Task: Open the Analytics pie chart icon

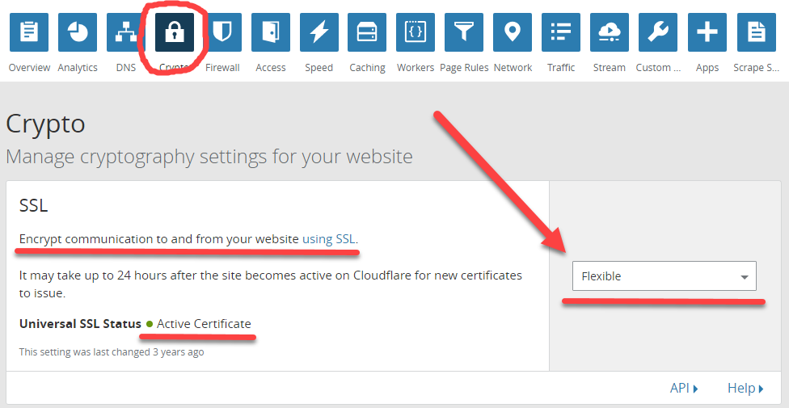Action: point(78,32)
